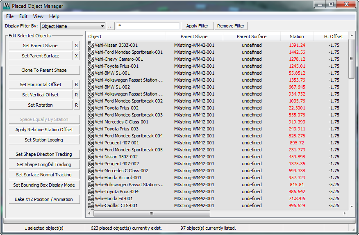Click vehicle icon beside Vehi-Toyota Prius-001
The width and height of the screenshot is (359, 235).
pos(91,66)
